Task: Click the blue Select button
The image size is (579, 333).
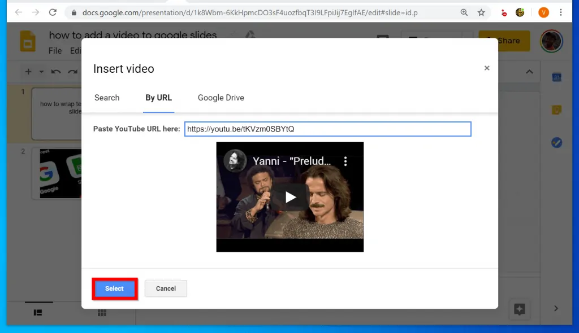Action: [x=114, y=288]
